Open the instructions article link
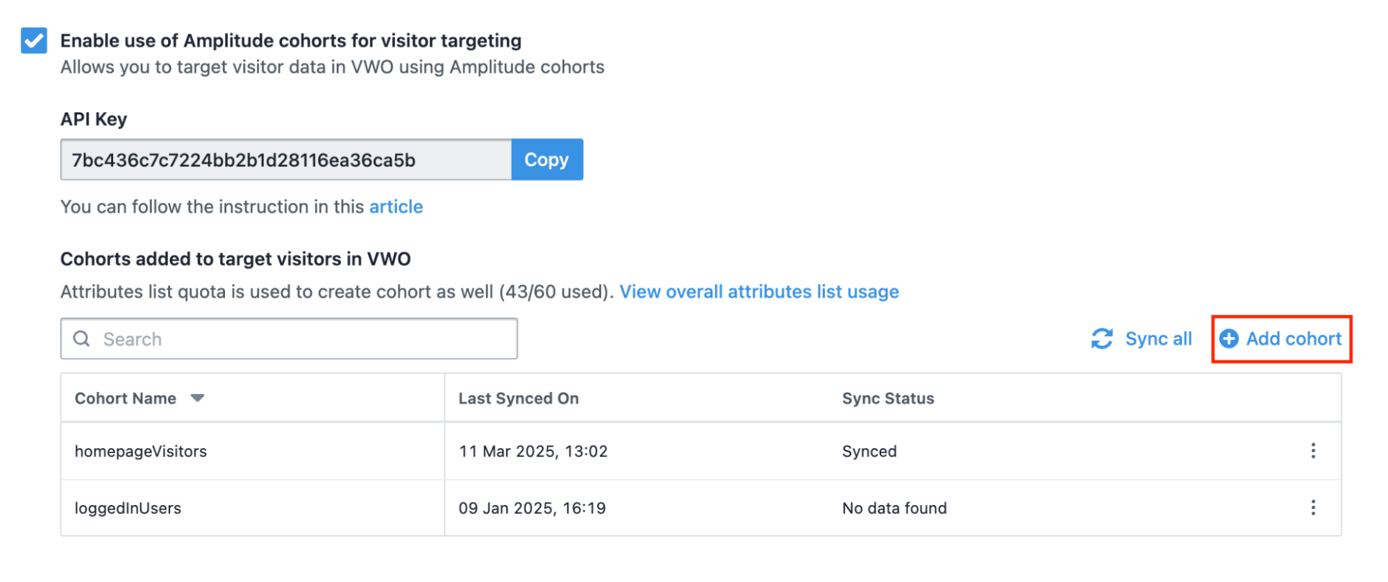The height and width of the screenshot is (582, 1388). point(396,207)
